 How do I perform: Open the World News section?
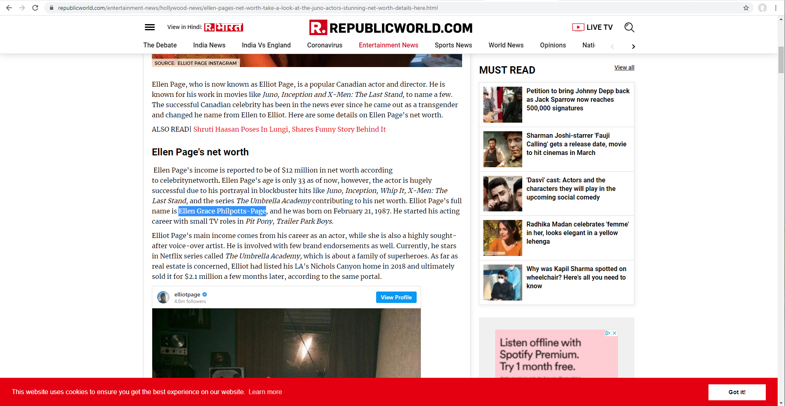(506, 45)
